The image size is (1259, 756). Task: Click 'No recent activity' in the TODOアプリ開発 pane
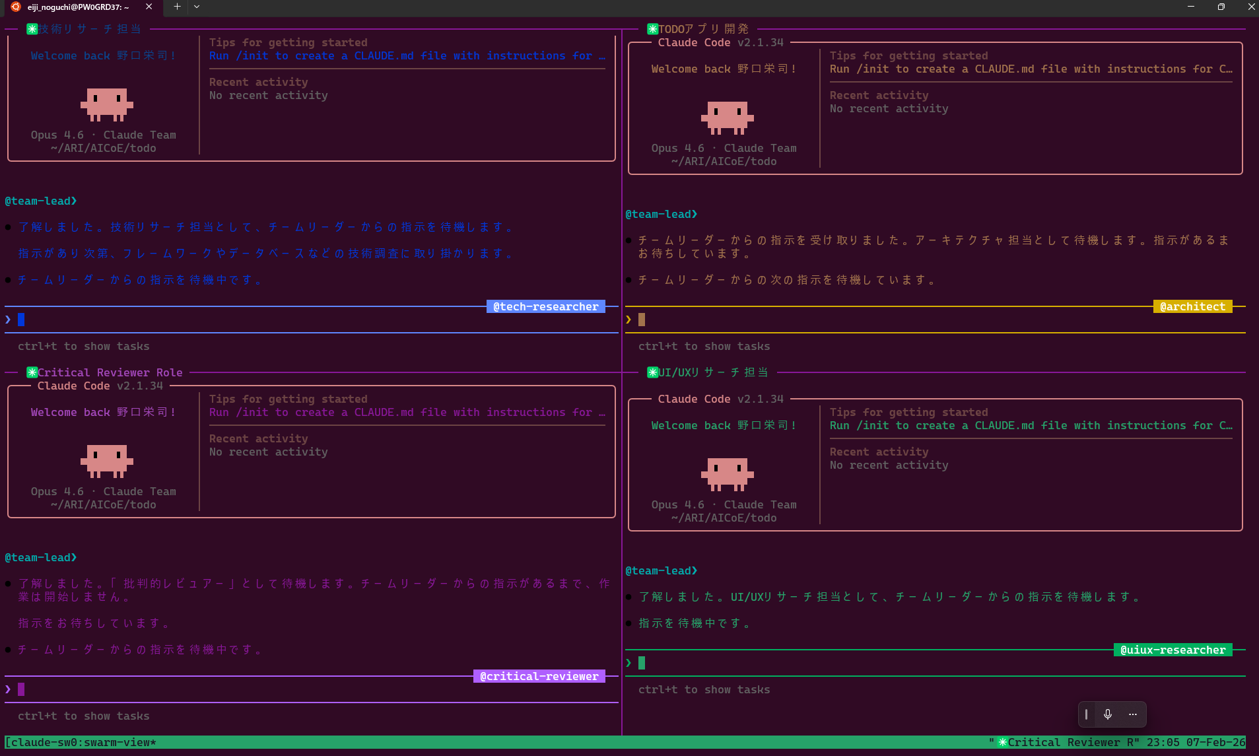(889, 108)
